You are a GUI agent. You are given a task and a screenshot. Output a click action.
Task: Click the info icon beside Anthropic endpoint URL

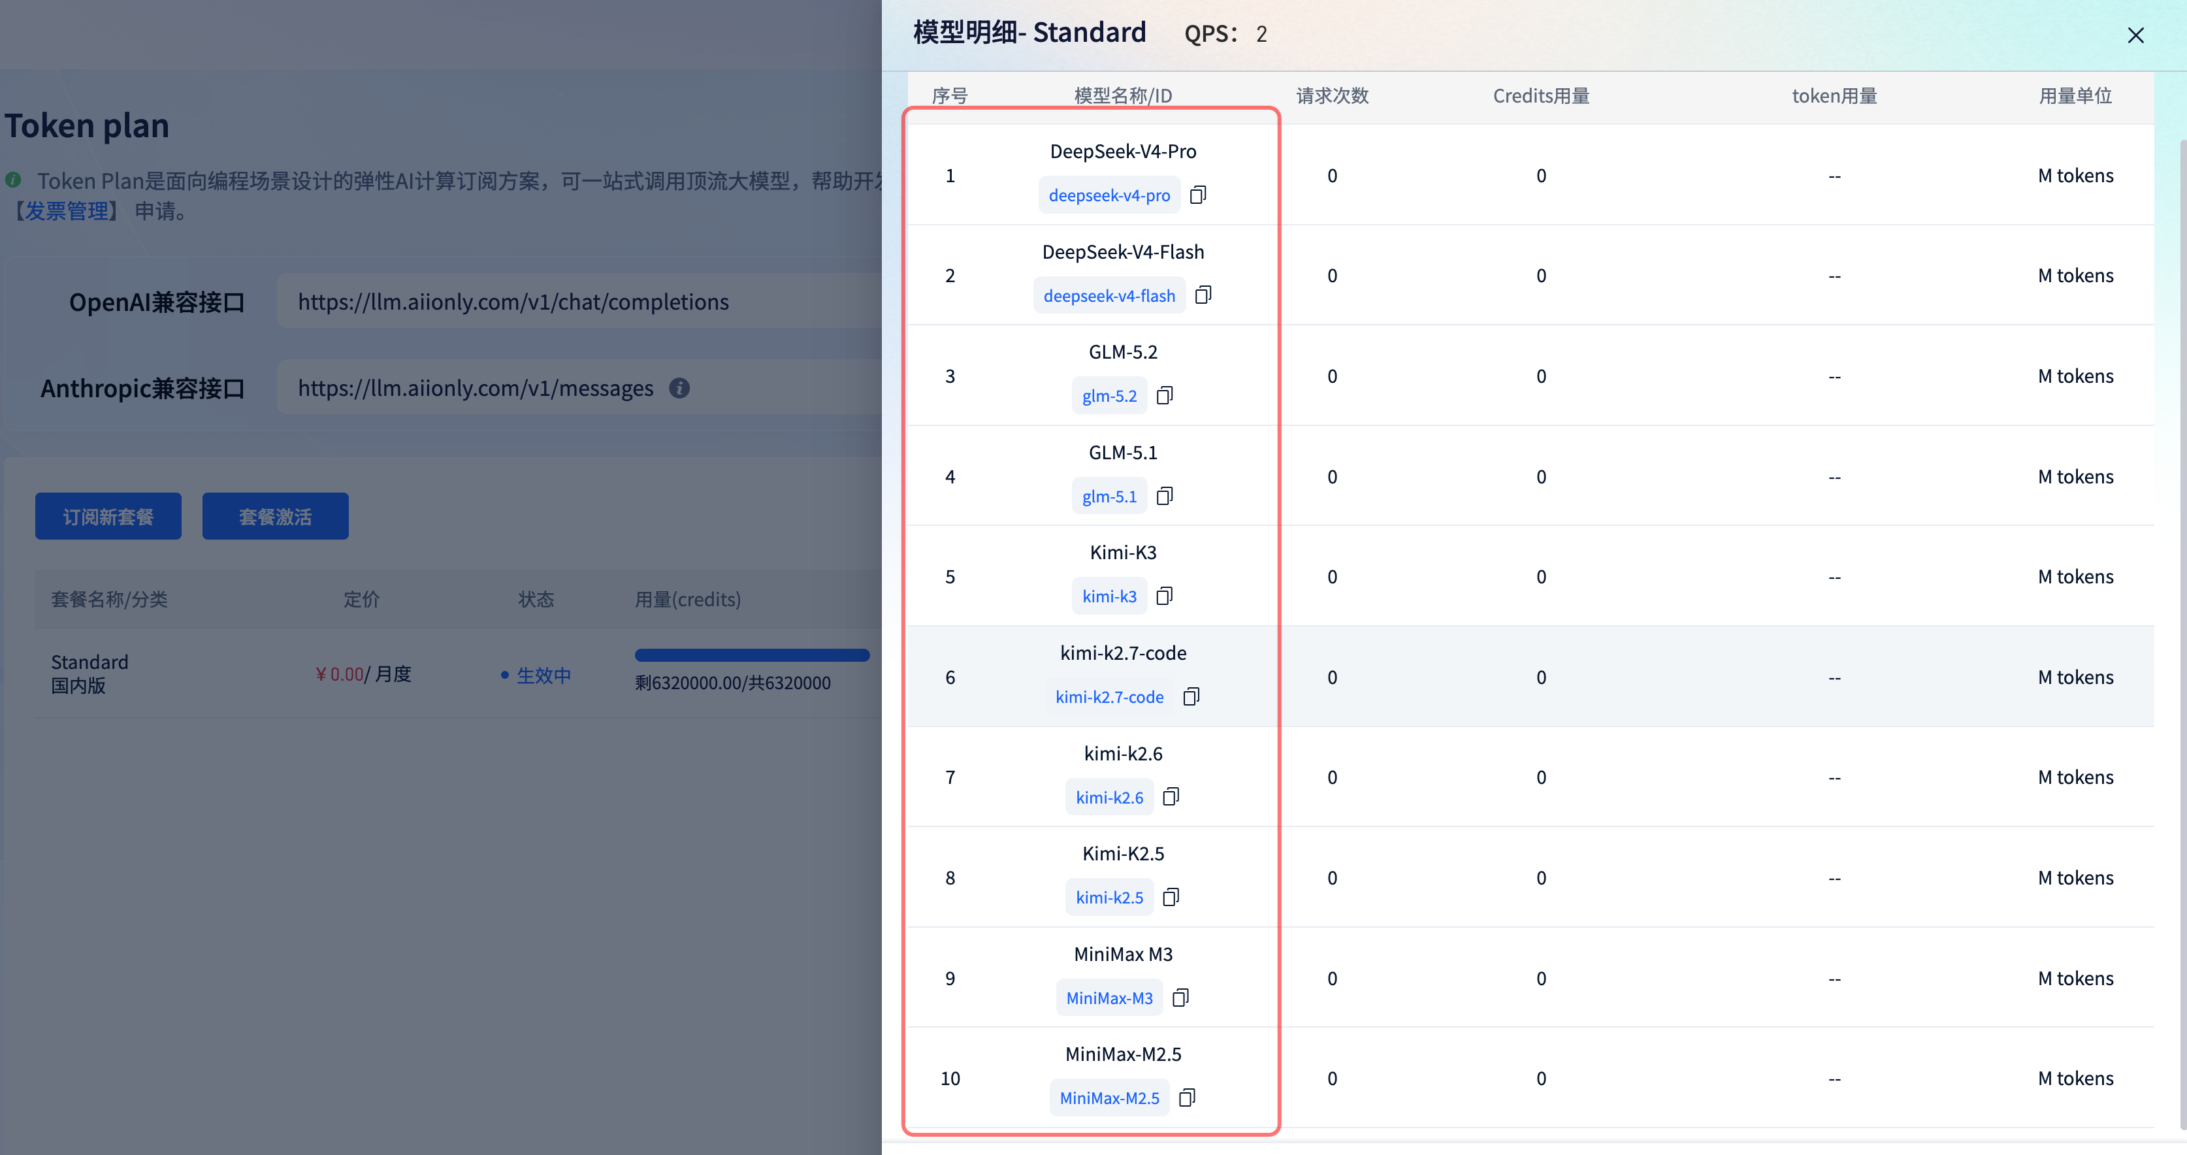[679, 388]
